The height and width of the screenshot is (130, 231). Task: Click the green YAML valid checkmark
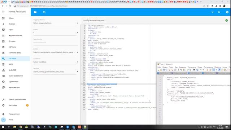click(226, 21)
